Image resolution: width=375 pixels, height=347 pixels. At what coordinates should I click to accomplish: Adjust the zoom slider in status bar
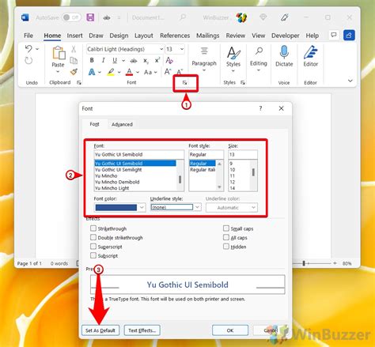[x=304, y=263]
